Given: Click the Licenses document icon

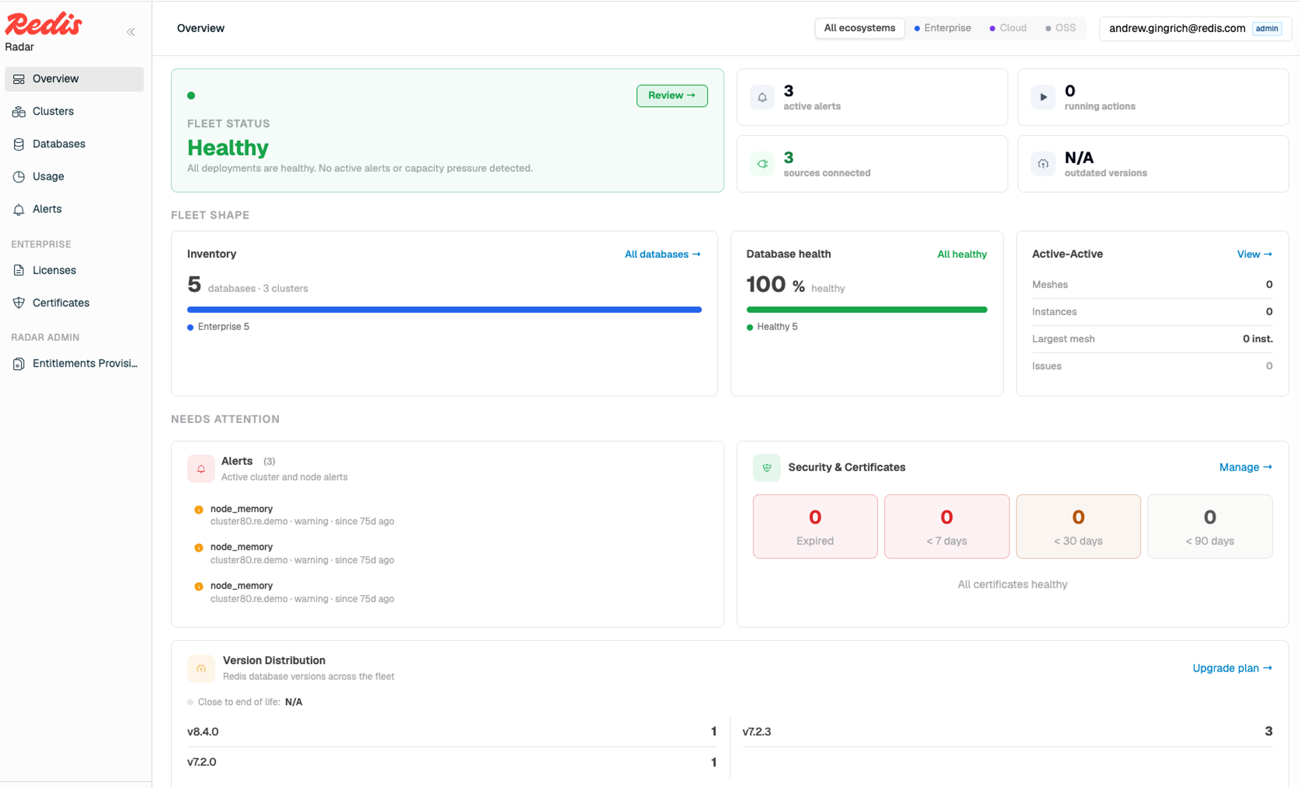Looking at the screenshot, I should [x=19, y=271].
